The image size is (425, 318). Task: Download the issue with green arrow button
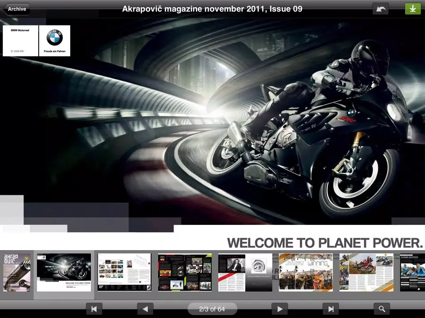click(413, 9)
